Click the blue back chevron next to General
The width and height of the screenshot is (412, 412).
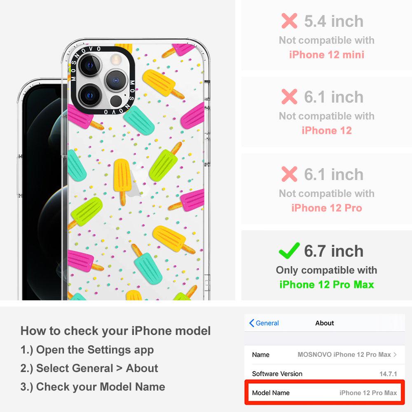251,323
